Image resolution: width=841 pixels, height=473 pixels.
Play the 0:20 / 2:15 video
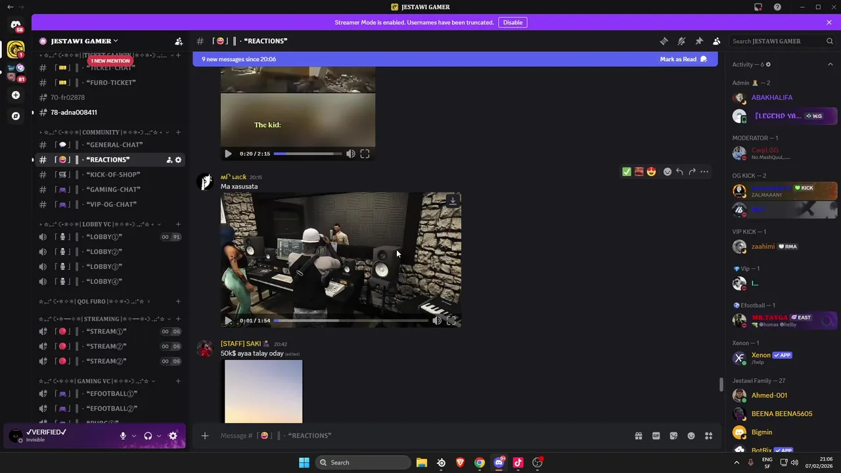click(x=228, y=154)
